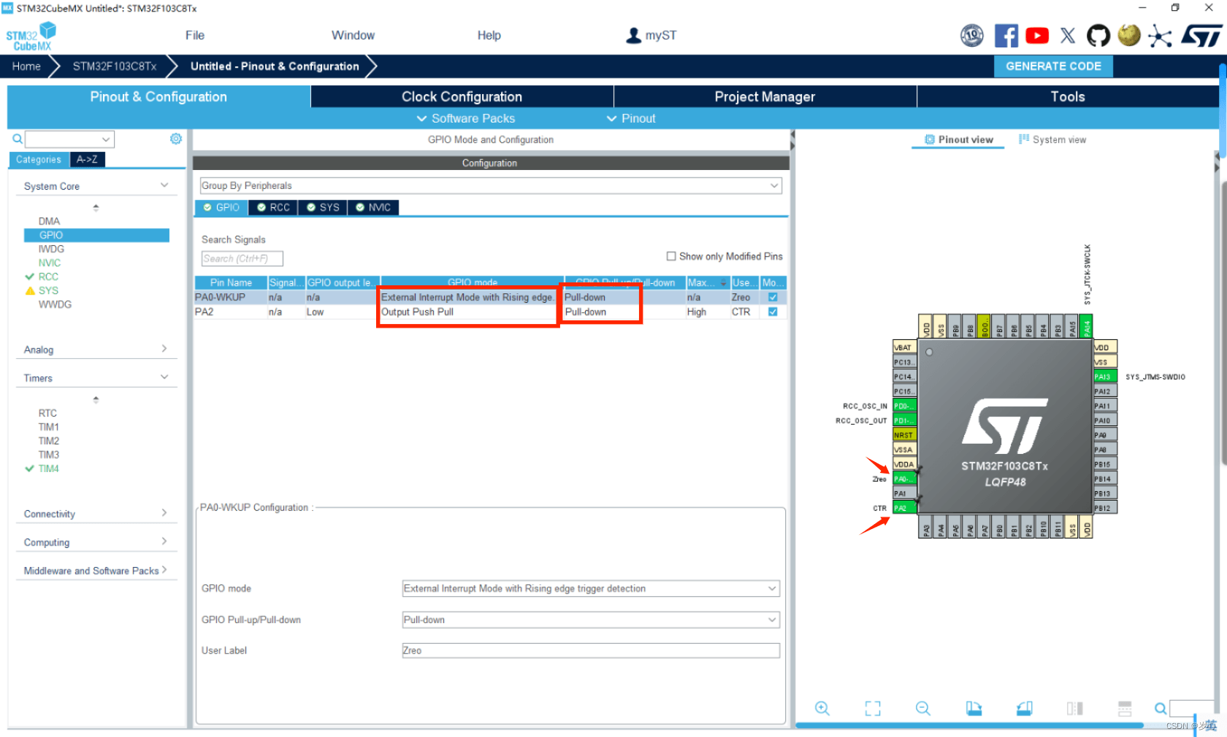Fit the pinout view to screen

tap(873, 708)
